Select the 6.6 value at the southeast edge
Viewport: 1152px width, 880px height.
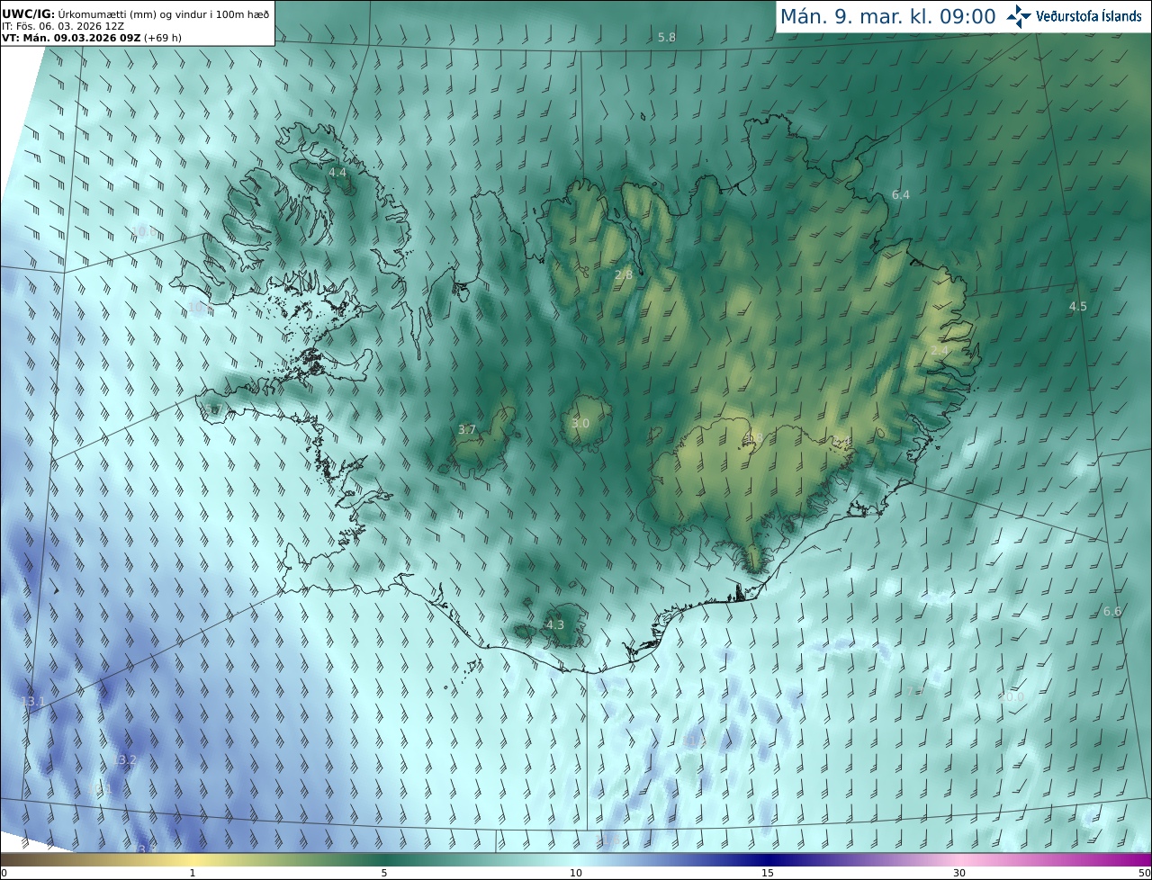1112,611
